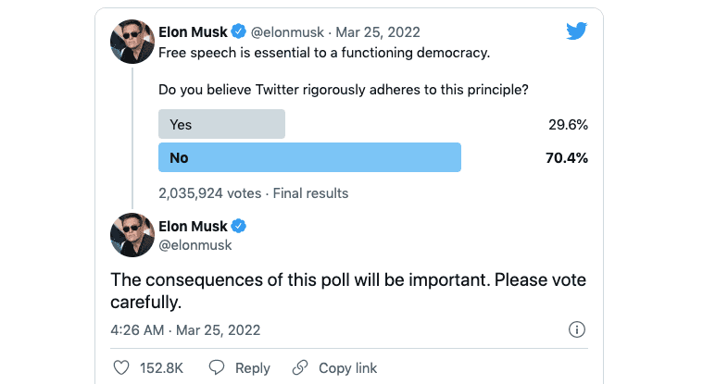Open Elon Musk's avatar in quoted tweet
The image size is (703, 384).
coord(132,42)
